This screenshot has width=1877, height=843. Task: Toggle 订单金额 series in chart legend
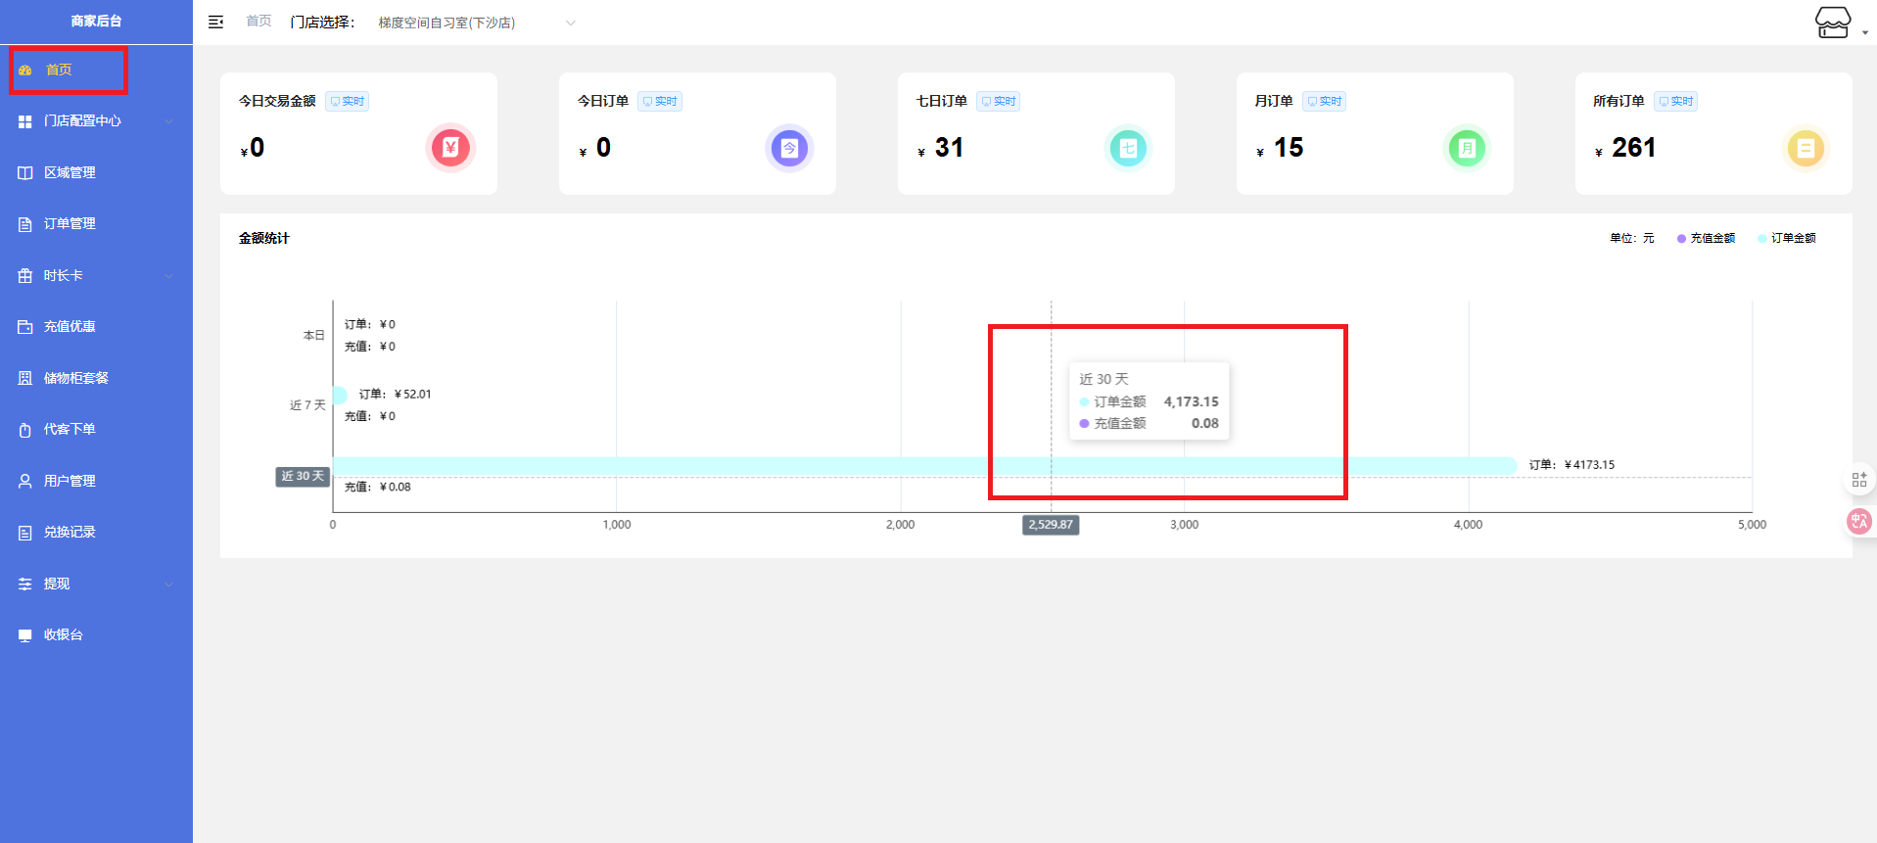click(x=1787, y=238)
